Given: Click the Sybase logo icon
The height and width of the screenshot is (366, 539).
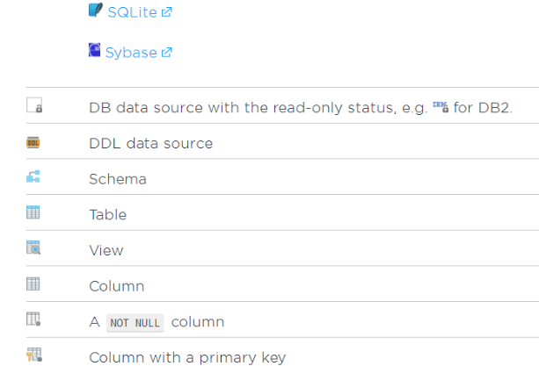Looking at the screenshot, I should click(95, 51).
